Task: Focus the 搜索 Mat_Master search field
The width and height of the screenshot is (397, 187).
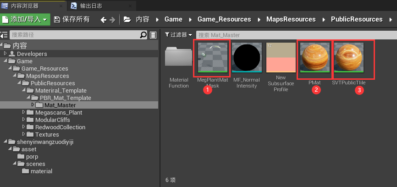Action: pos(297,35)
